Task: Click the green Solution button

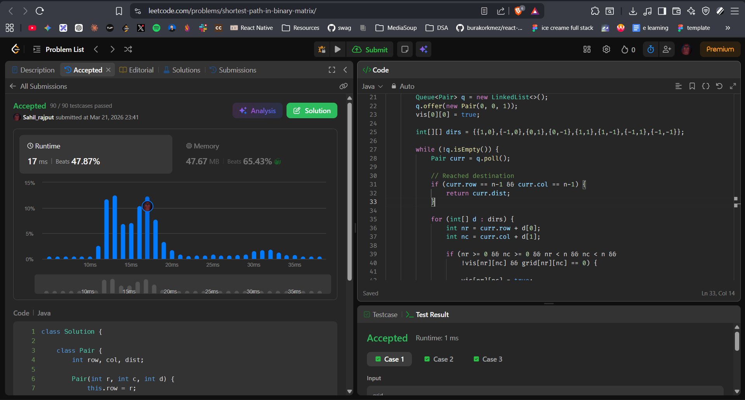Action: pyautogui.click(x=312, y=110)
